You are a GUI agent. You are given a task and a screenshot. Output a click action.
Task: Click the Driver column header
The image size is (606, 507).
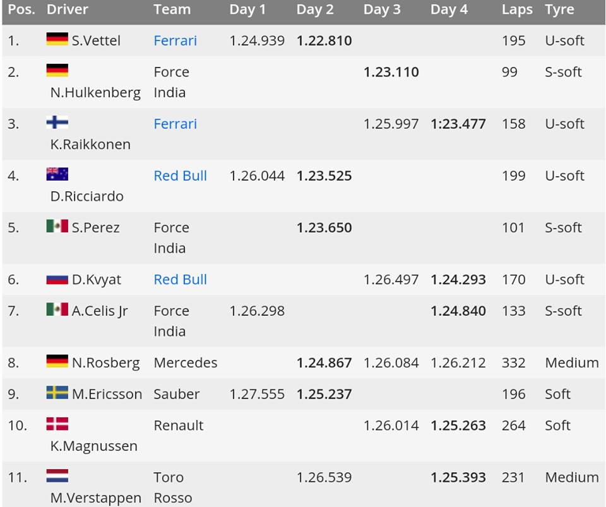point(67,10)
